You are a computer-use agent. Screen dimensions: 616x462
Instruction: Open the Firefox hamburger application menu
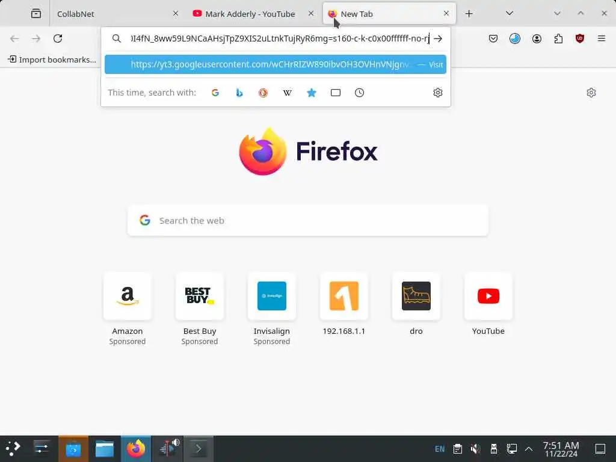(602, 38)
